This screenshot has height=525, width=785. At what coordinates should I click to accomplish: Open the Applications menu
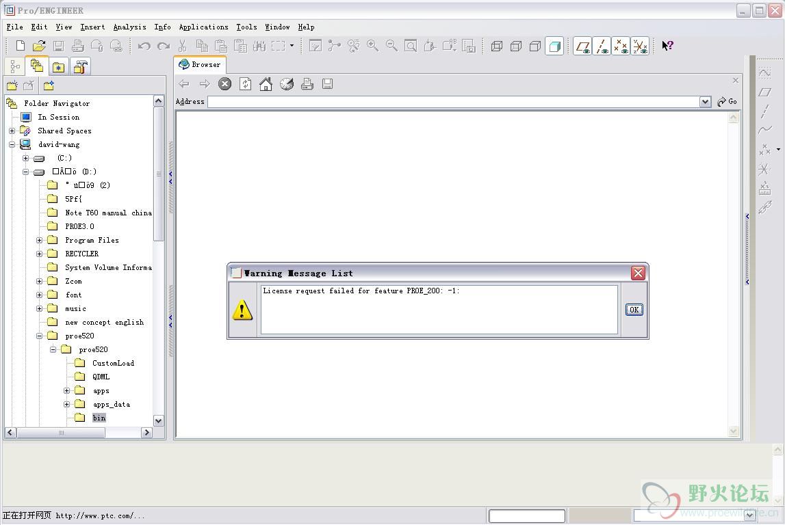tap(204, 27)
